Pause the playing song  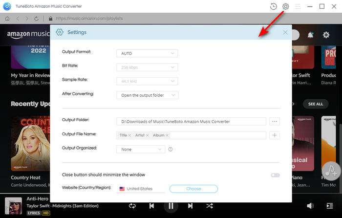(171, 206)
